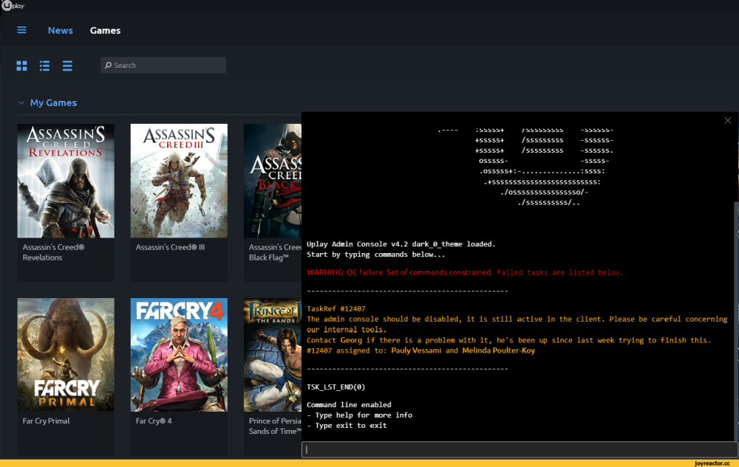Click 'Command line enabled' text

[349, 405]
